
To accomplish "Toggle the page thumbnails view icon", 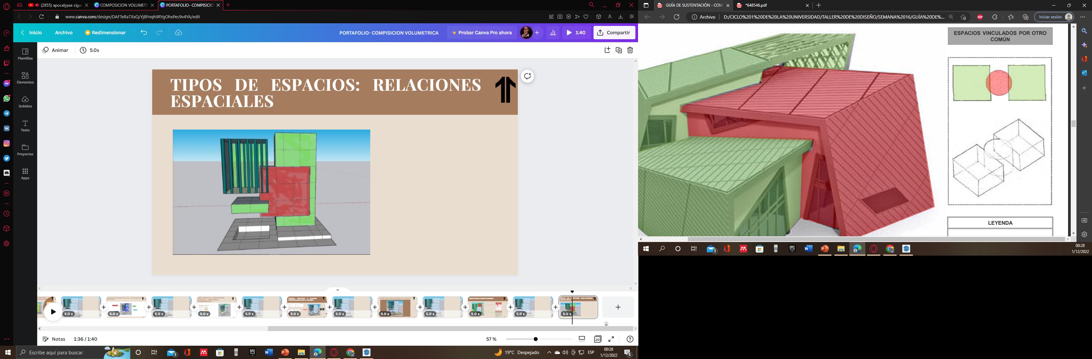I will pos(582,339).
